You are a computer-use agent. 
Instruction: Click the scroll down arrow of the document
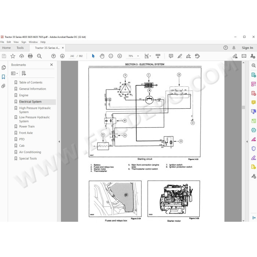243,221
